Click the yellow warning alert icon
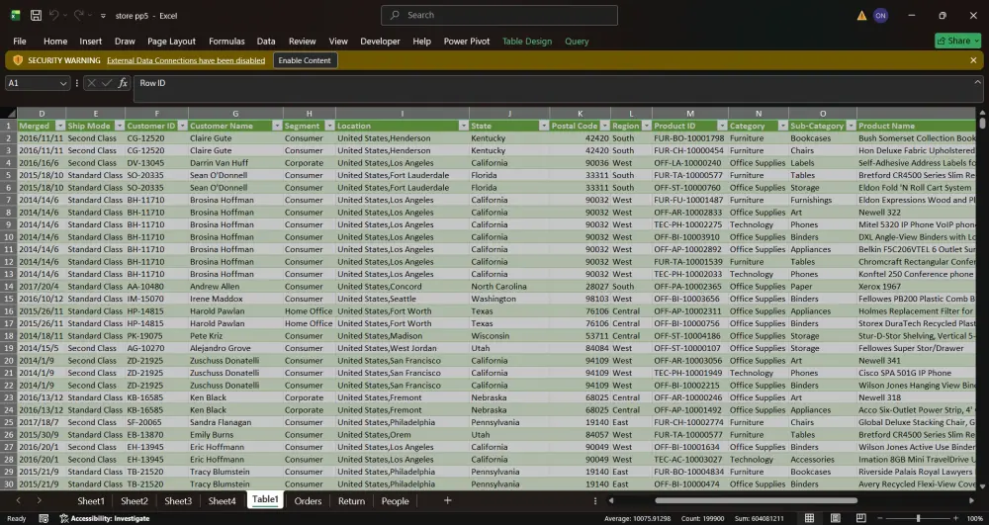 pos(861,15)
